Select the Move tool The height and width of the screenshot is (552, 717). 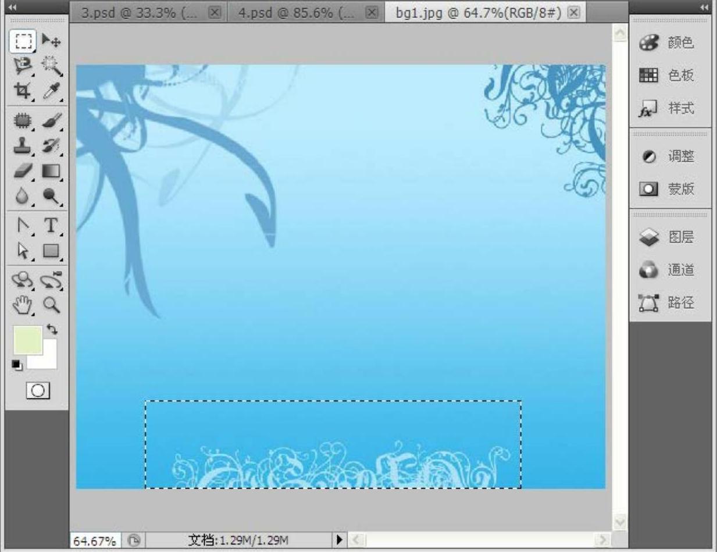coord(52,41)
